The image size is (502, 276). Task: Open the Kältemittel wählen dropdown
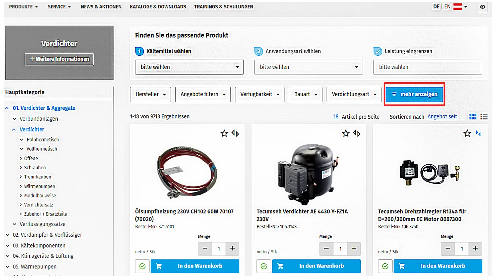click(x=189, y=67)
